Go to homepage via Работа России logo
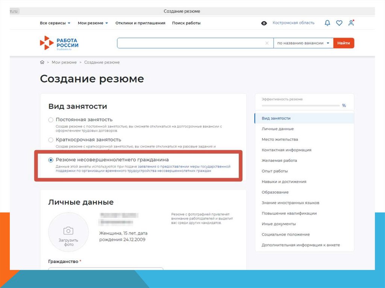 pyautogui.click(x=59, y=43)
